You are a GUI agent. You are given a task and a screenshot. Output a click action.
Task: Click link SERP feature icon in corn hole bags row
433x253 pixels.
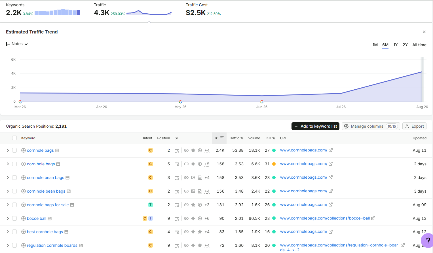pyautogui.click(x=186, y=164)
